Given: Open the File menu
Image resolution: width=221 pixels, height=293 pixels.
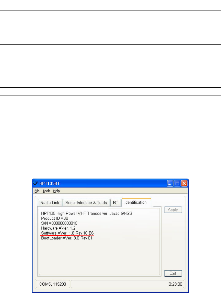Looking at the screenshot, I should [x=37, y=191].
